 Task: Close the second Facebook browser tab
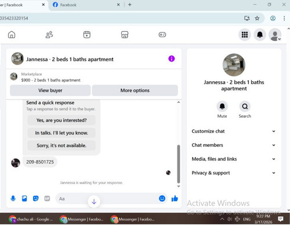coord(118,5)
